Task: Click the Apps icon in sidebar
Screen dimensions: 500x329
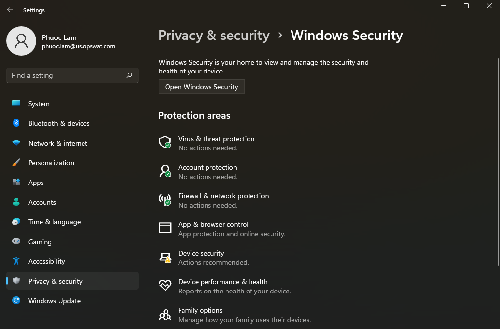Action: click(x=16, y=182)
